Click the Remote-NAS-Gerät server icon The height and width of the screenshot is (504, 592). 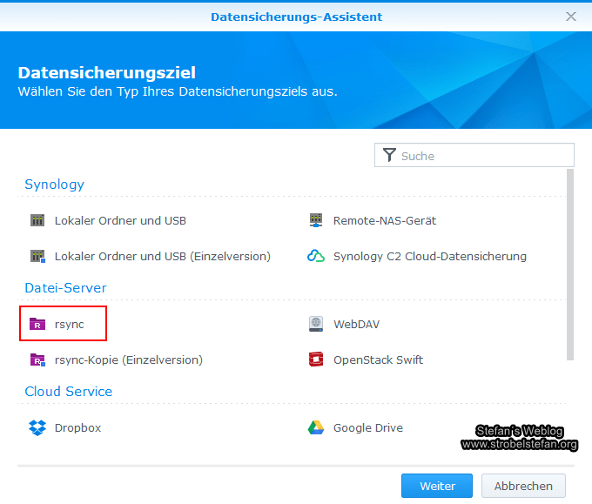(316, 220)
